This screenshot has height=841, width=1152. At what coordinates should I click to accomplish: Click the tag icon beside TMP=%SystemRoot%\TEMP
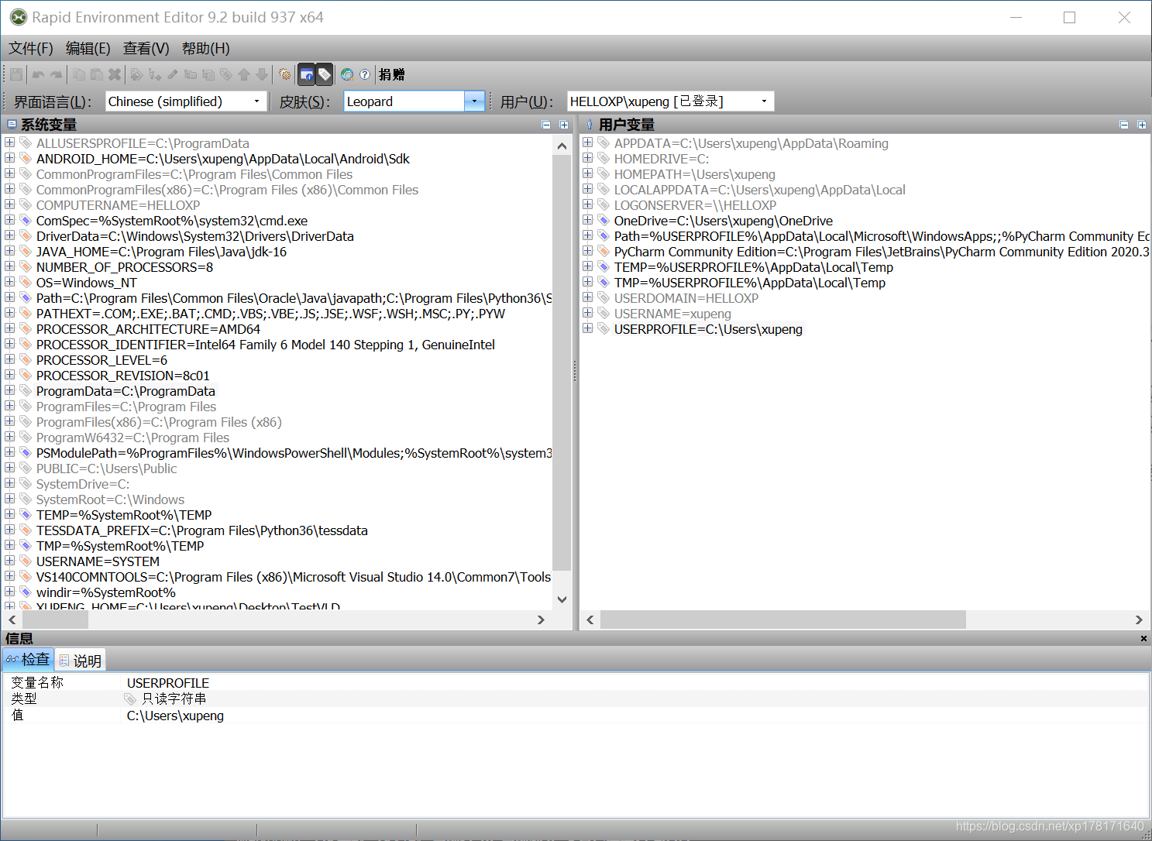26,545
